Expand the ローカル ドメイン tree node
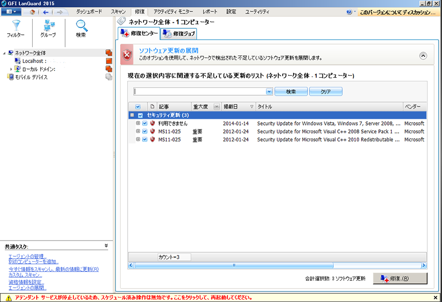The height and width of the screenshot is (302, 442). pyautogui.click(x=11, y=69)
